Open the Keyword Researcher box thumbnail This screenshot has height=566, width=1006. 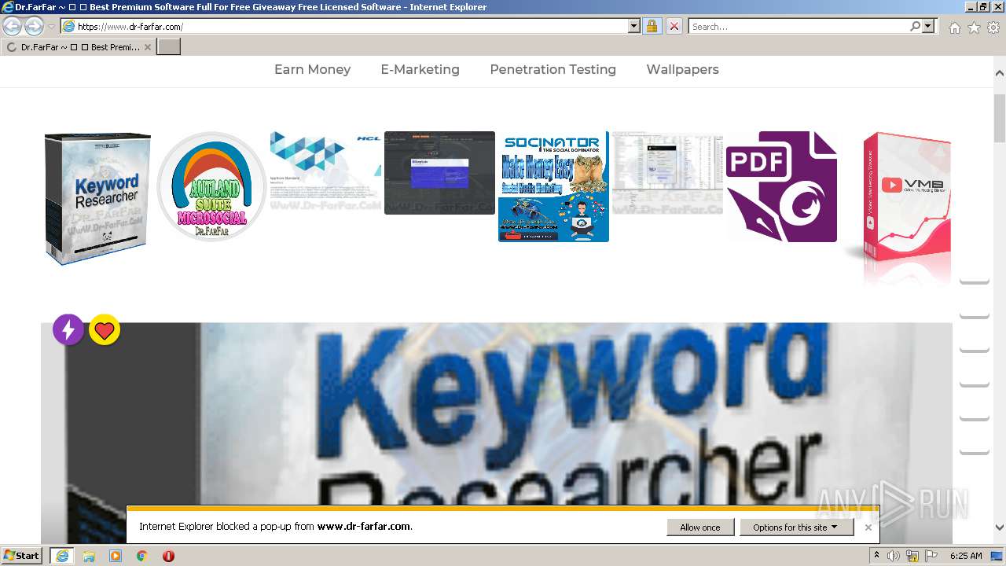coord(97,198)
